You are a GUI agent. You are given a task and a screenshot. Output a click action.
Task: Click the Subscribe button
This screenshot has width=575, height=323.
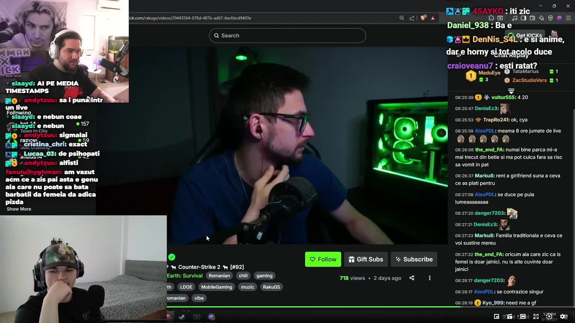[414, 259]
